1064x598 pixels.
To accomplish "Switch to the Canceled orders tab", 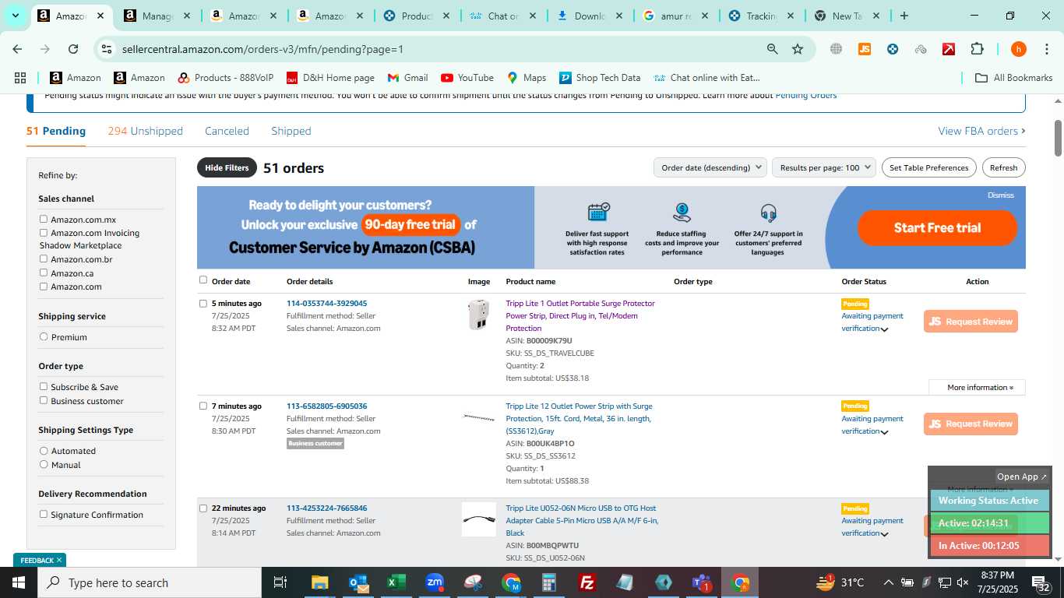I will pos(227,131).
